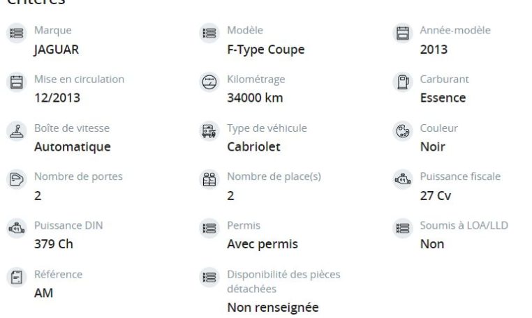
Task: Click the list icon beside Permis
Action: pos(209,228)
